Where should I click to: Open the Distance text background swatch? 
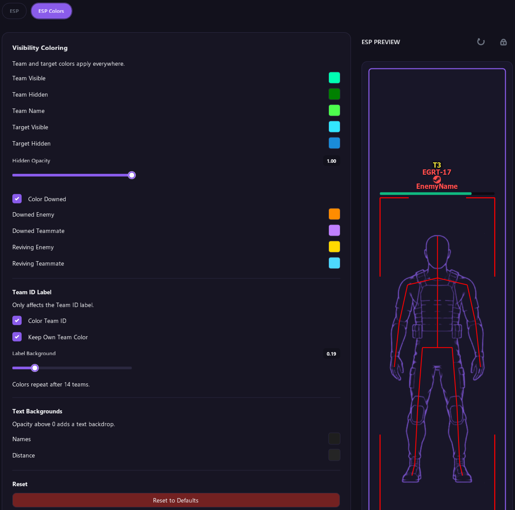click(334, 455)
